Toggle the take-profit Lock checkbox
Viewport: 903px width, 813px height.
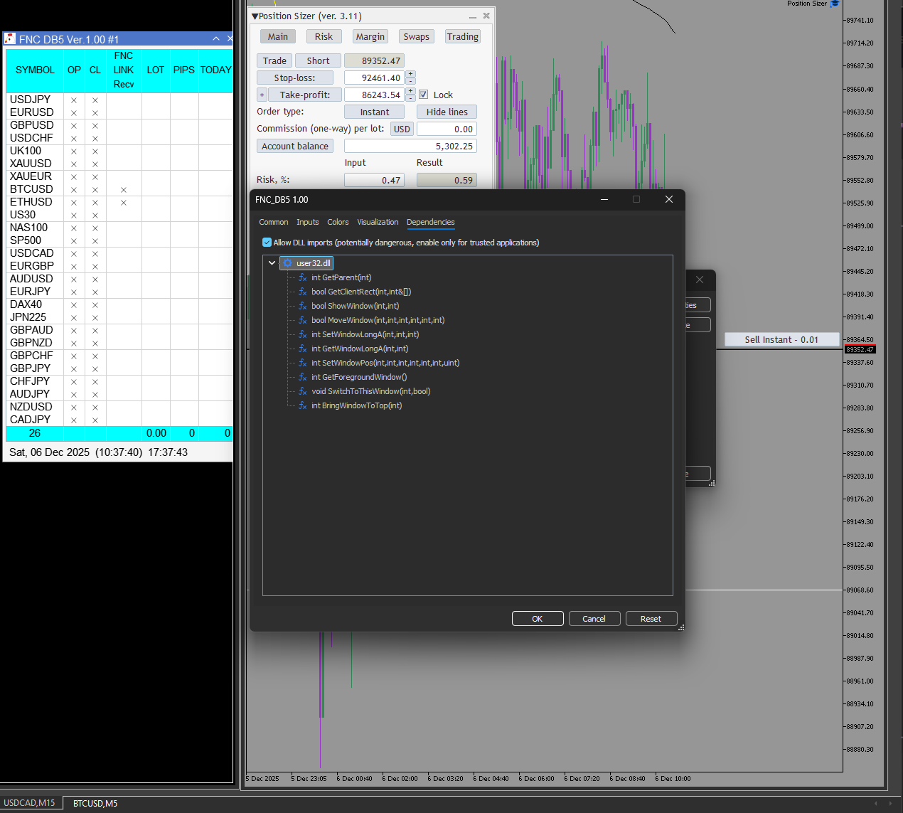click(424, 95)
